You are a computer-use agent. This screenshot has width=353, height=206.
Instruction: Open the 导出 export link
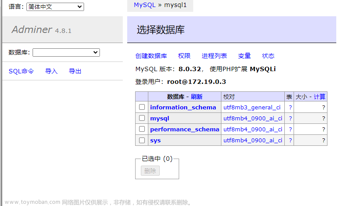click(x=75, y=71)
